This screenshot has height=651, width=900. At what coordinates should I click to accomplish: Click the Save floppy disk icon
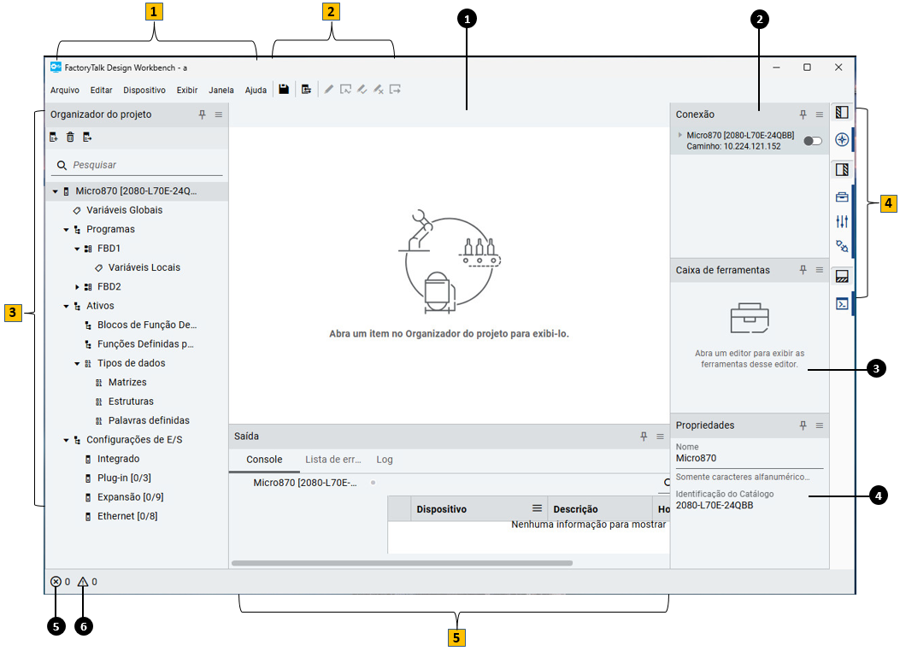284,89
